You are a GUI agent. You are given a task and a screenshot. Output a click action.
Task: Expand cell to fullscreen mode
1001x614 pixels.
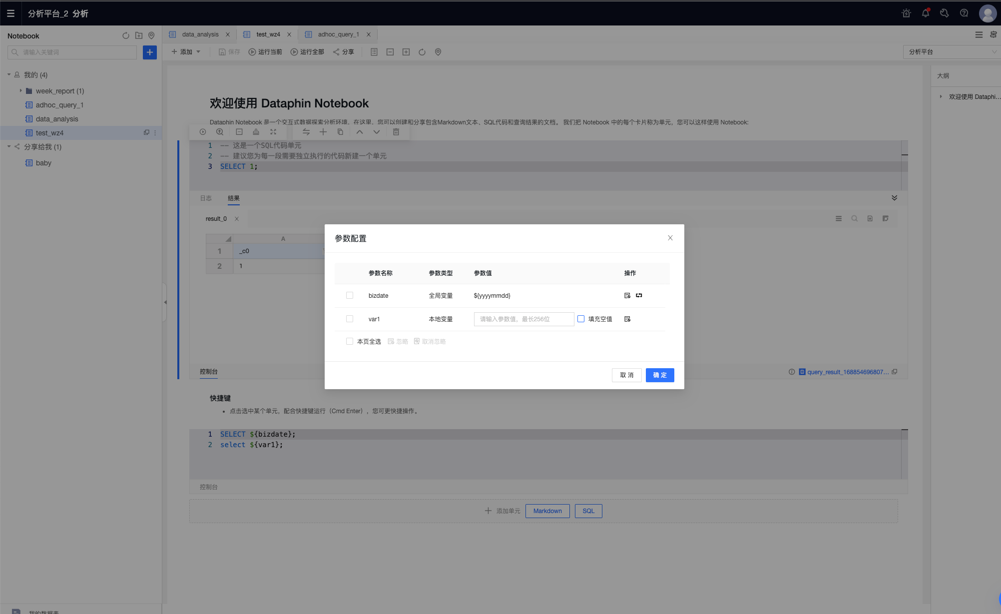(x=273, y=132)
